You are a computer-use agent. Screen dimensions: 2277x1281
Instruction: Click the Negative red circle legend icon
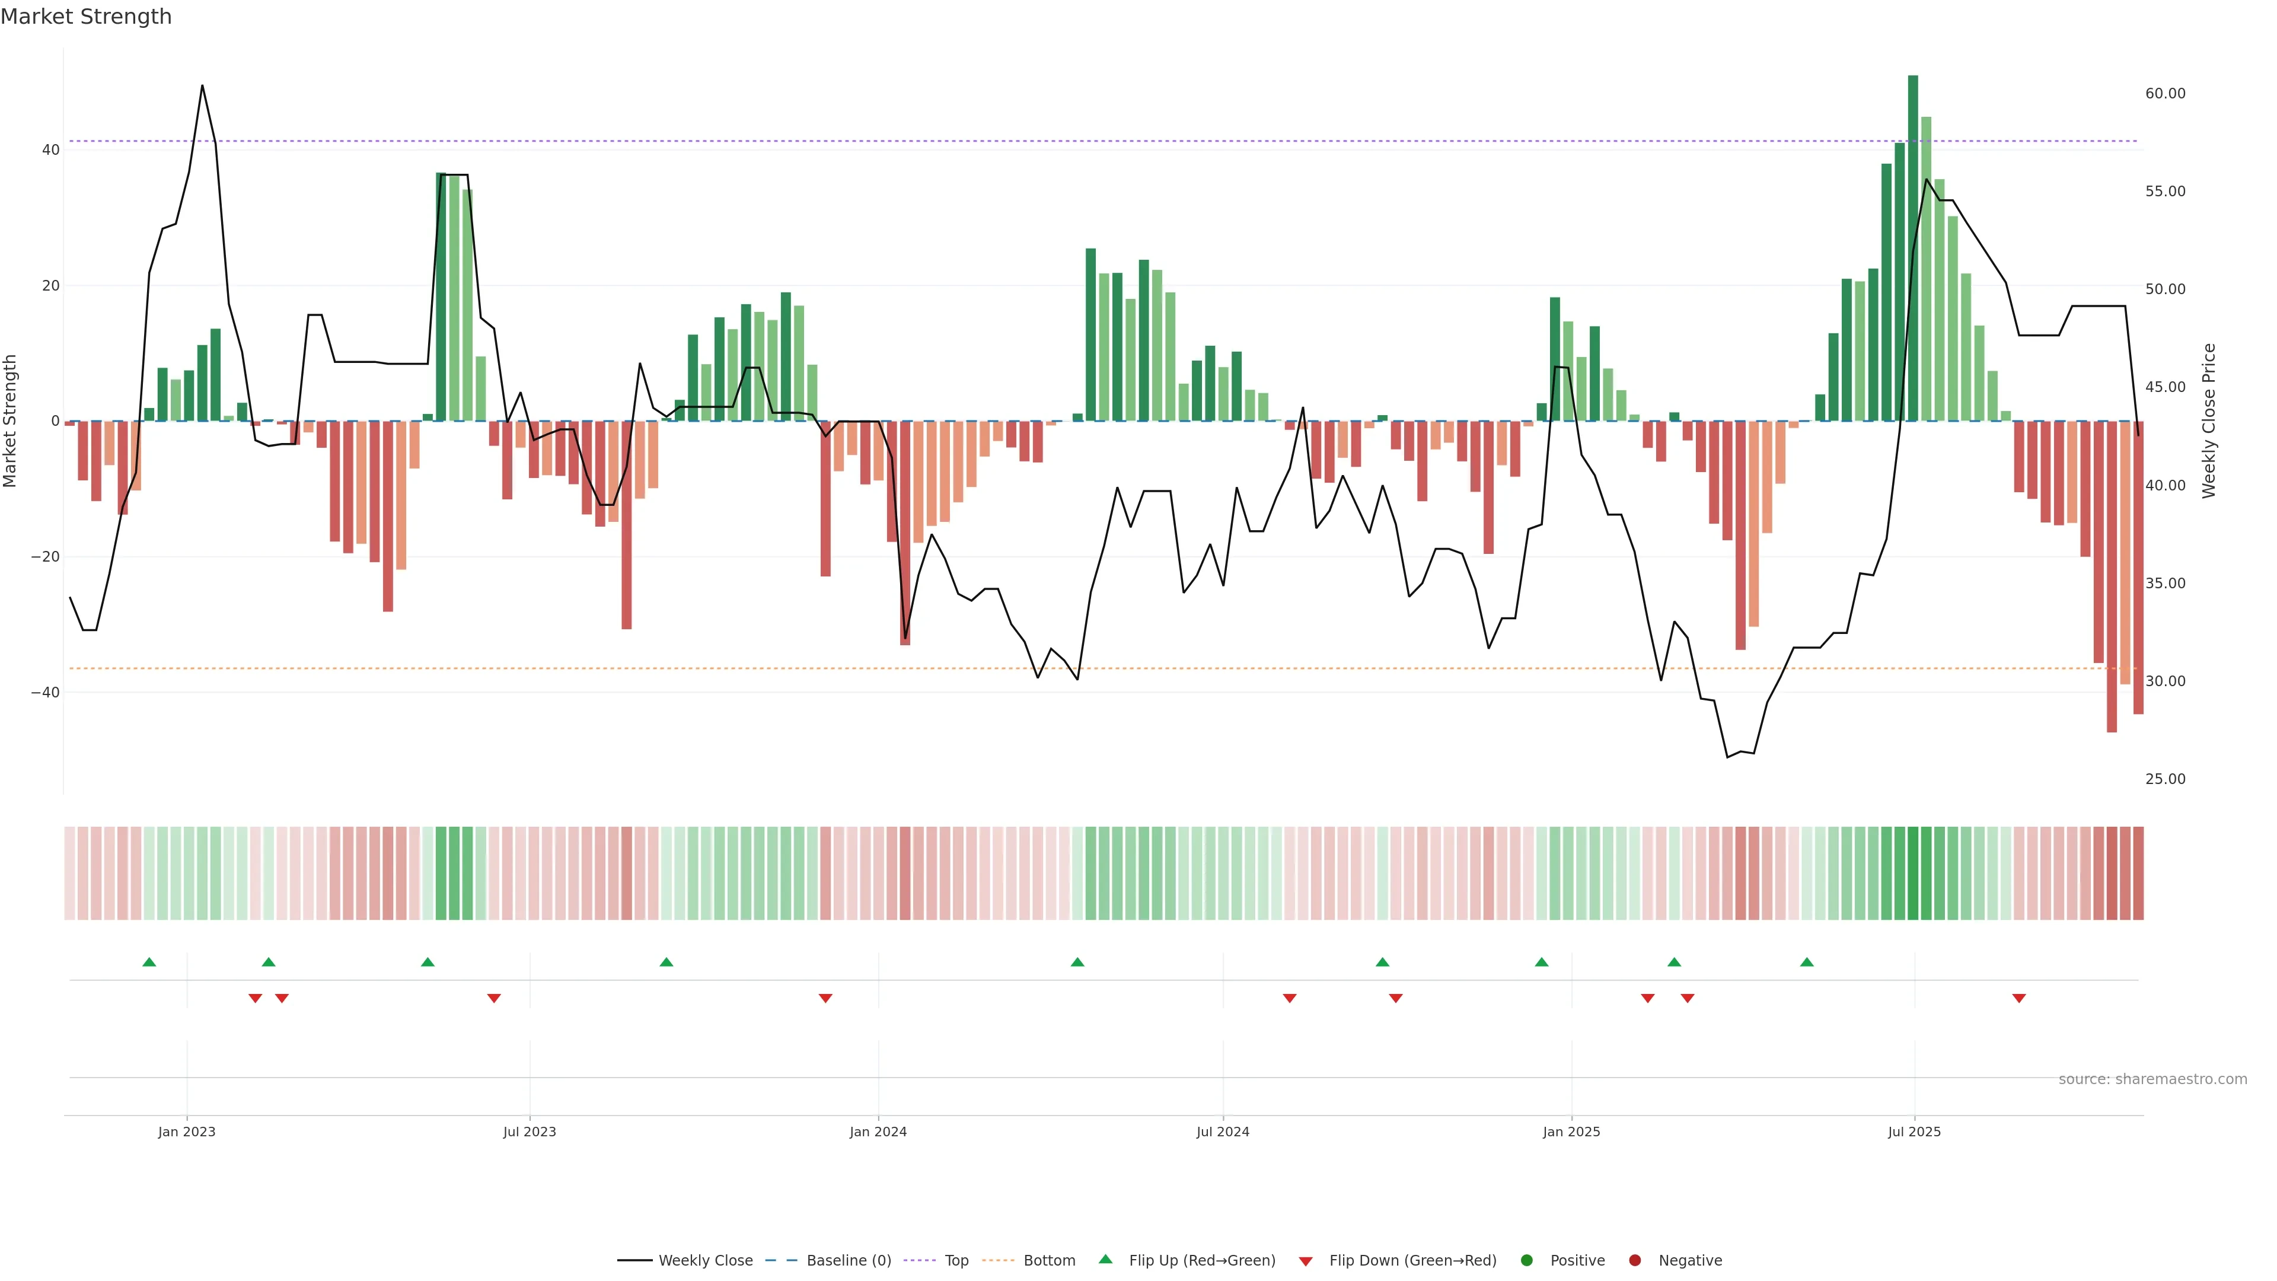[x=1634, y=1260]
